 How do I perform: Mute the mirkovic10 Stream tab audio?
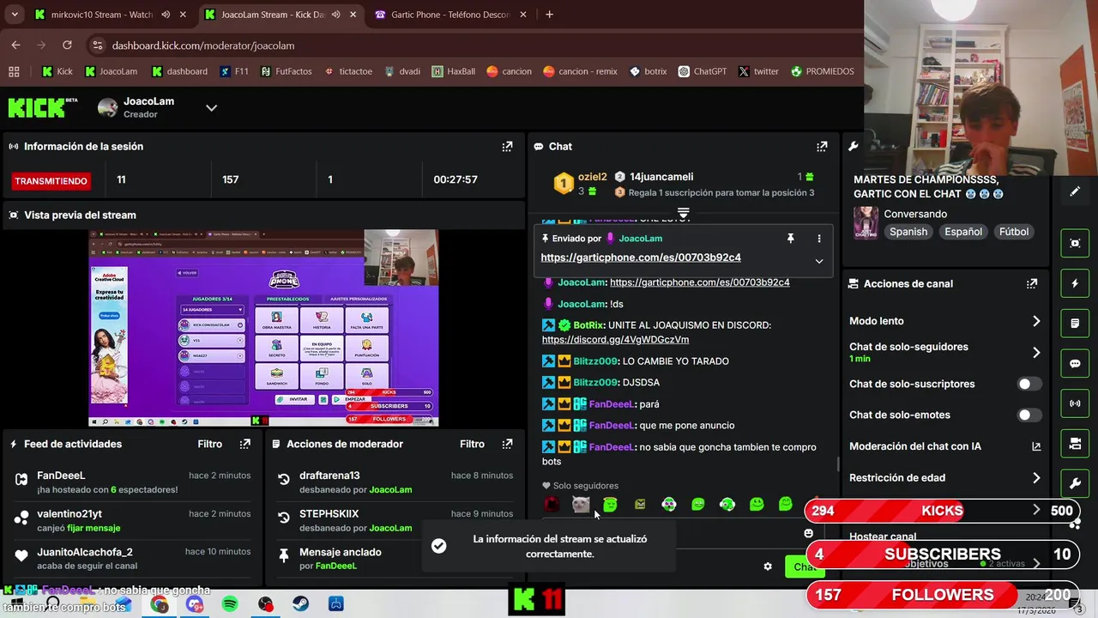[166, 15]
